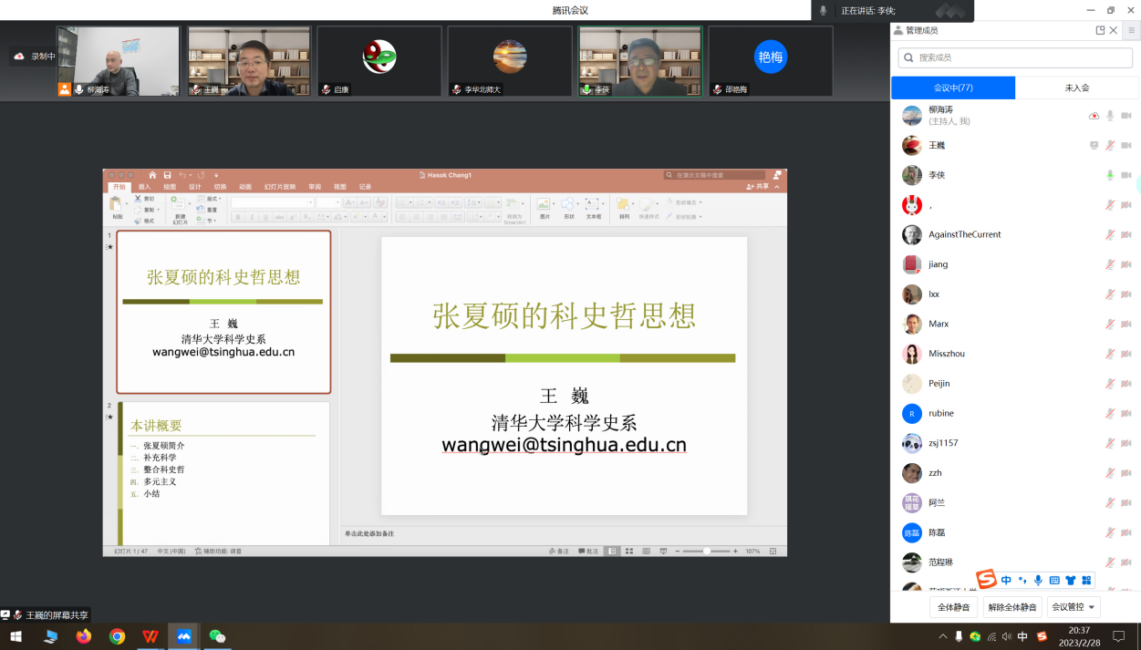The height and width of the screenshot is (650, 1141).
Task: Click the Sogou input voice microphone icon
Action: point(1038,580)
